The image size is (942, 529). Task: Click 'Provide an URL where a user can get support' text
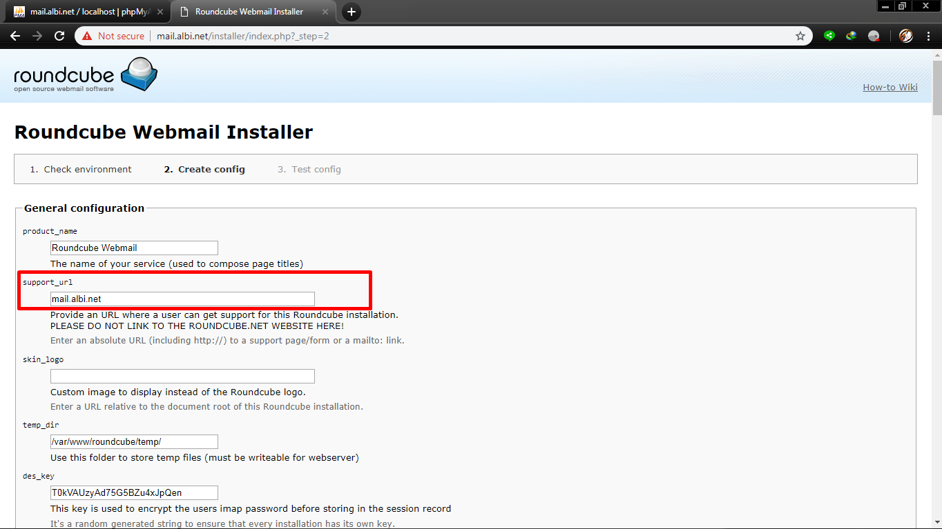[x=224, y=315]
